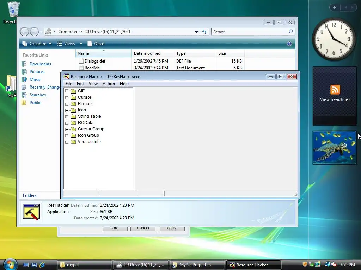Click the Explorer Forward navigation button
The height and width of the screenshot is (270, 361).
pyautogui.click(x=34, y=32)
